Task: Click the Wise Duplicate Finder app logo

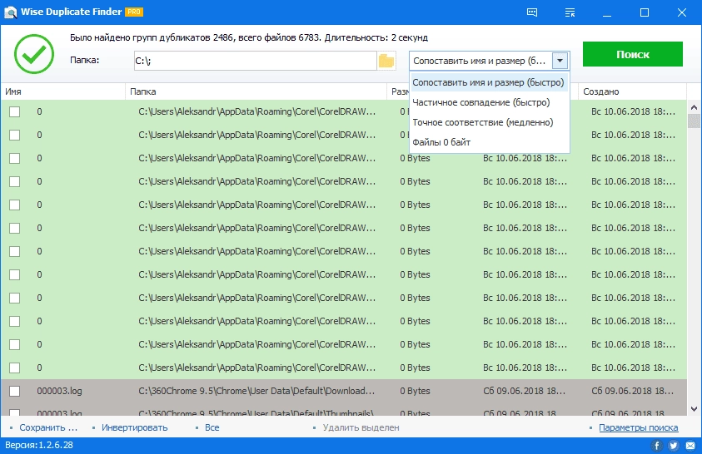Action: (10, 12)
